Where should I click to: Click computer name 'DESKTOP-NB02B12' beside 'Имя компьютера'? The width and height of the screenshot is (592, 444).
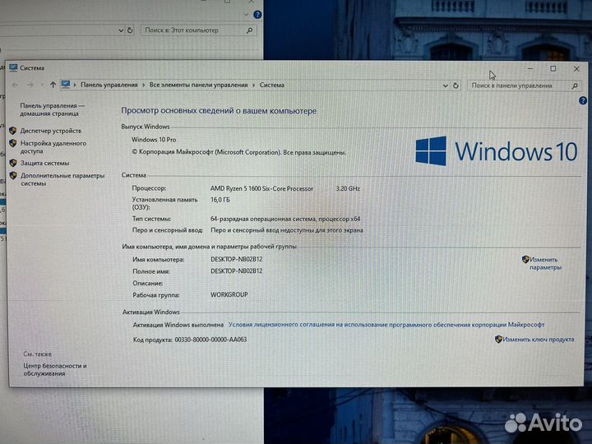click(236, 259)
